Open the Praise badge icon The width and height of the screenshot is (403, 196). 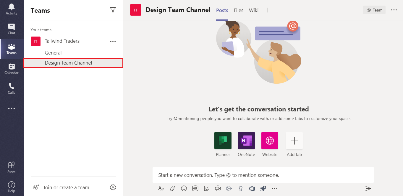pos(241,188)
